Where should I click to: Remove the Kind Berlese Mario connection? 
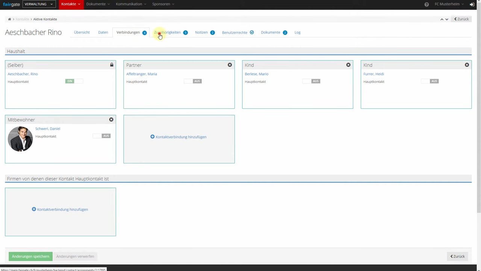pos(348,65)
